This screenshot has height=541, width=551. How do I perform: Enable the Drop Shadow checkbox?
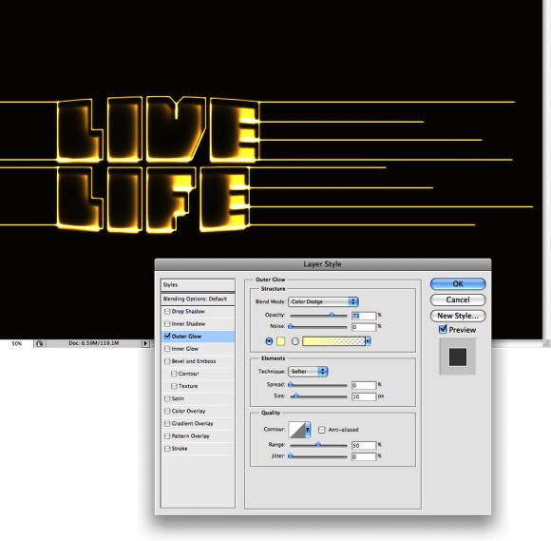pyautogui.click(x=167, y=312)
